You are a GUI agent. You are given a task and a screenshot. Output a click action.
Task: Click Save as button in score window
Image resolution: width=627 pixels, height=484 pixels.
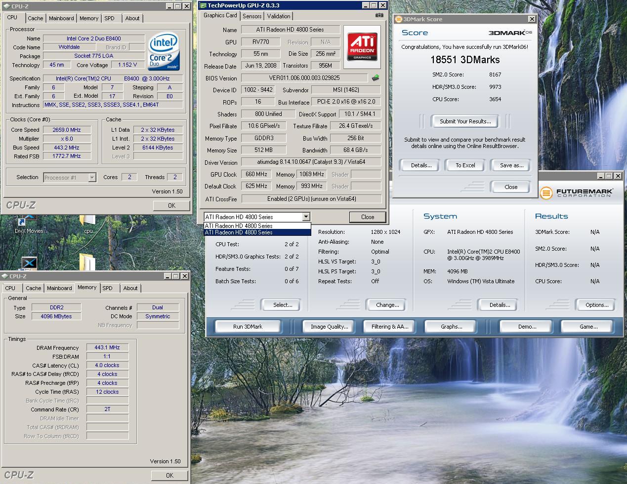click(511, 165)
